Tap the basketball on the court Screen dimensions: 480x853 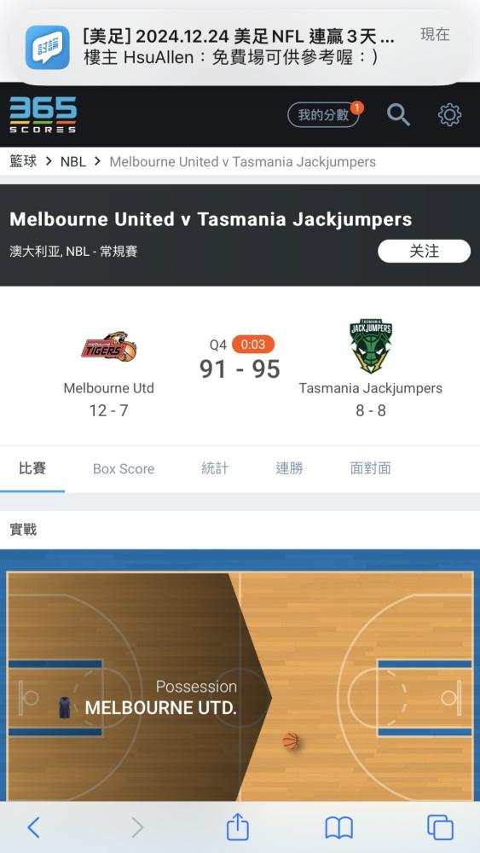[291, 741]
